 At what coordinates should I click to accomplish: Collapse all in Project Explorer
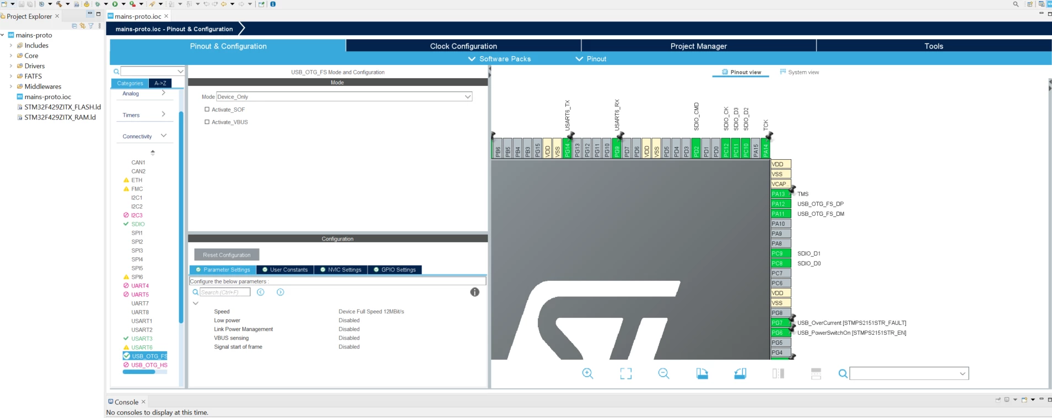(x=74, y=25)
